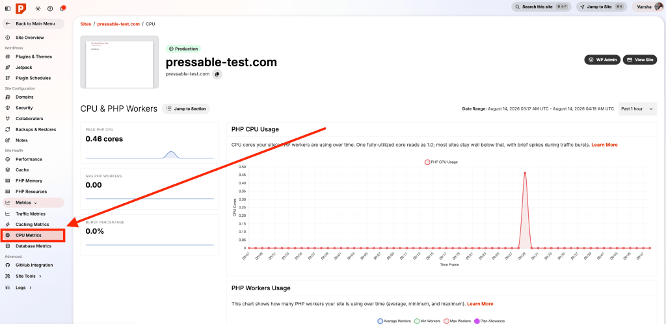This screenshot has width=666, height=324.
Task: Click the Backups & Restores icon
Action: click(8, 129)
